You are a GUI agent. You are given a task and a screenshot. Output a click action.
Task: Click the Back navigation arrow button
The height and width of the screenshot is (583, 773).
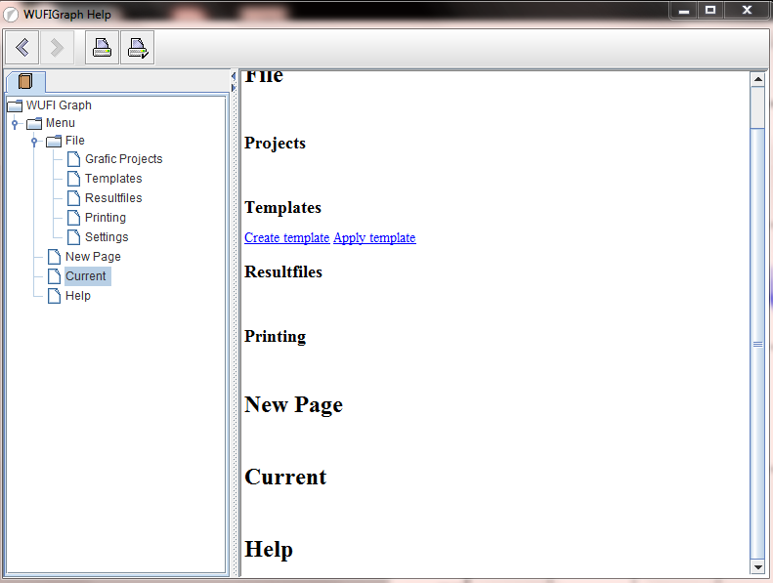(22, 47)
